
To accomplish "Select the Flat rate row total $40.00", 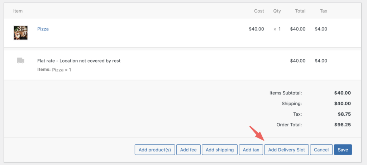I will (298, 61).
